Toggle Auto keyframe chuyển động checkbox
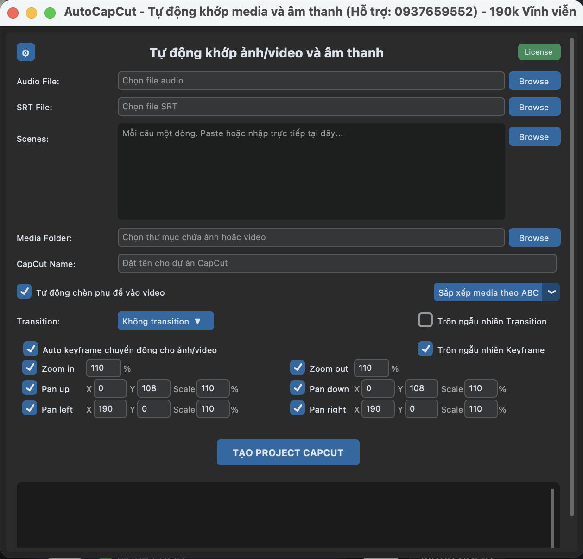Screen dimensions: 583x559 [x=31, y=349]
